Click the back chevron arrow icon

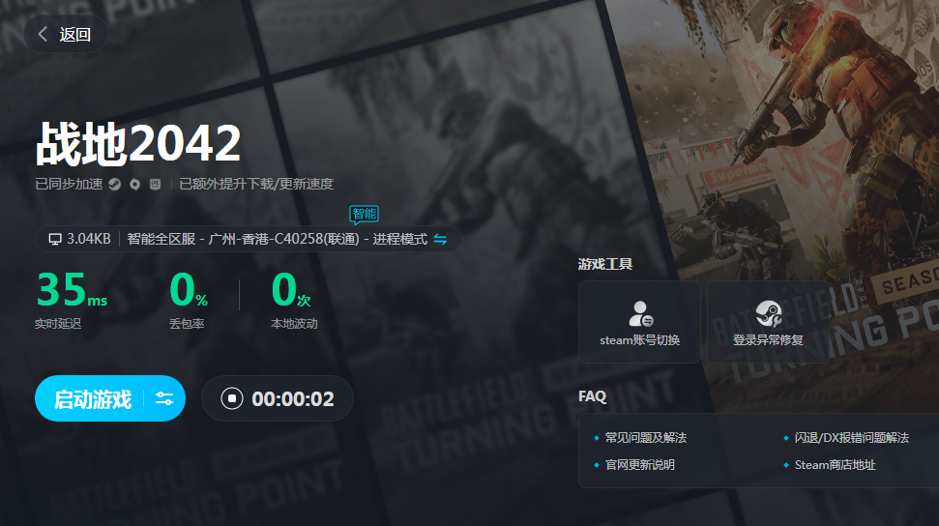pyautogui.click(x=43, y=35)
